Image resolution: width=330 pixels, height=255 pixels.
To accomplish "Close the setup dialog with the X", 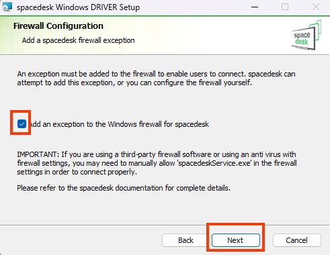I will pyautogui.click(x=316, y=7).
